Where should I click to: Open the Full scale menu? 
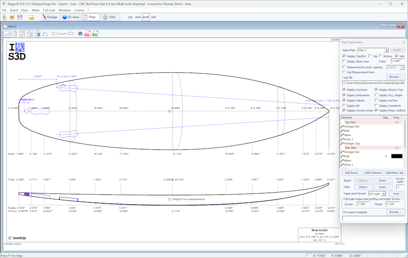point(49,10)
